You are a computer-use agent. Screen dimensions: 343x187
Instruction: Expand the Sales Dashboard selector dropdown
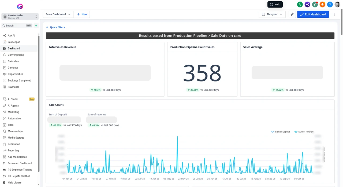(58, 14)
